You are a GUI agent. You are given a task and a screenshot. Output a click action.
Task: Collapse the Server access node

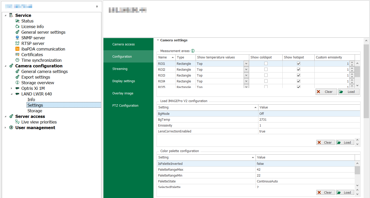pos(5,116)
